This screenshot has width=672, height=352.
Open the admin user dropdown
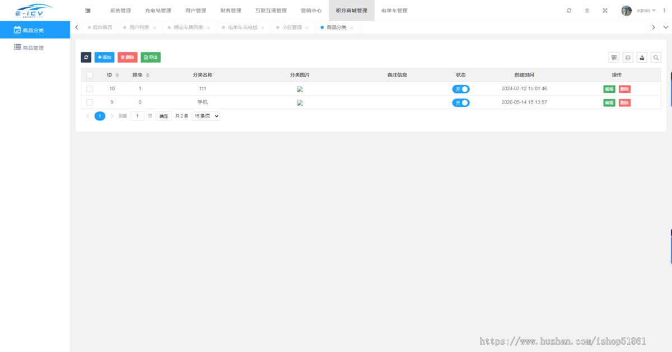click(646, 11)
